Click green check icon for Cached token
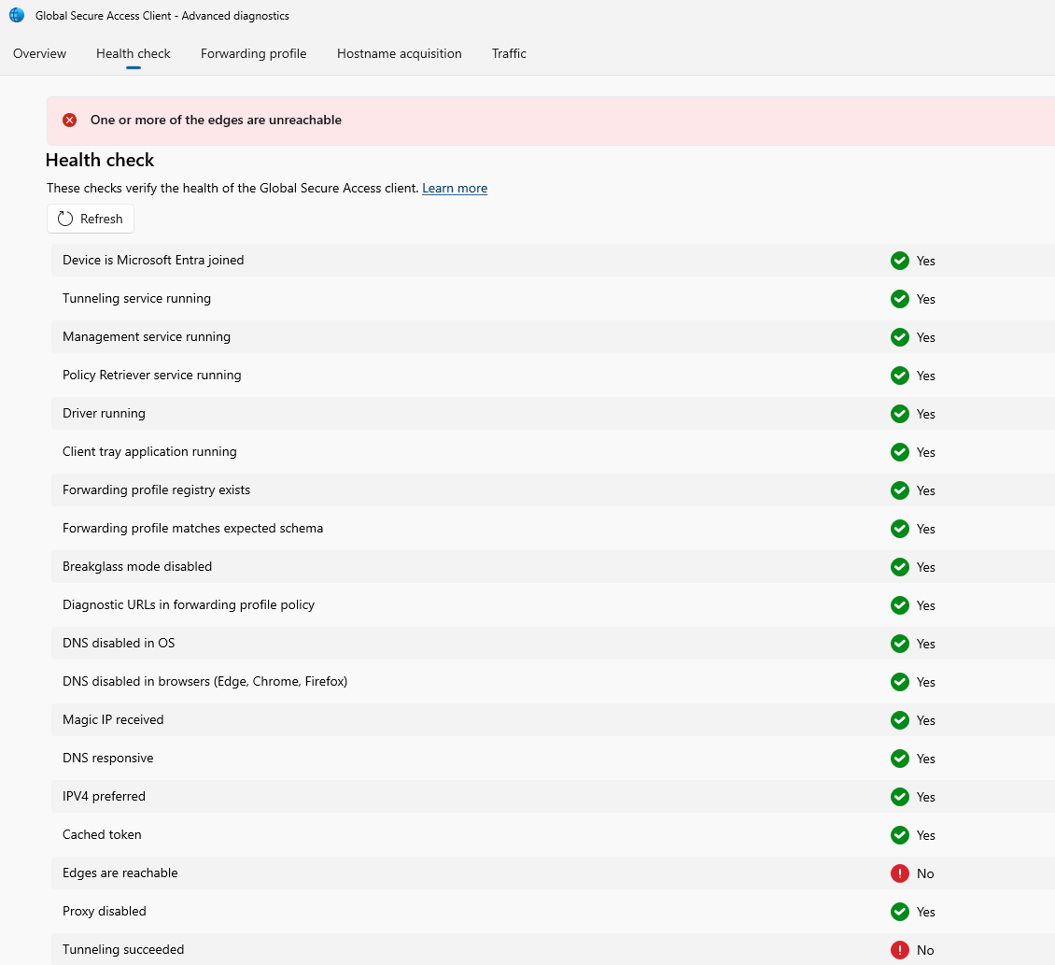The width and height of the screenshot is (1055, 965). coord(899,835)
